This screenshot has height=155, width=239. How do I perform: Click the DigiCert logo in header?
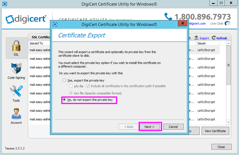pyautogui.click(x=26, y=19)
